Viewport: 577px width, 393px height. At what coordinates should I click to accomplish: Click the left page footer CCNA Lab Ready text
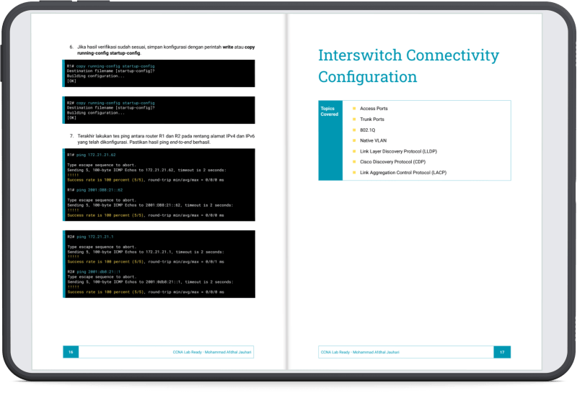[x=213, y=352]
